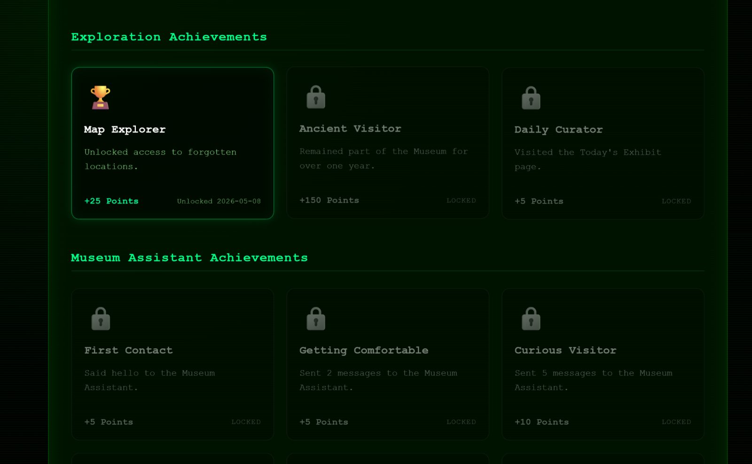Click Daily Curator's LOCKED status
This screenshot has height=464, width=752.
pyautogui.click(x=676, y=201)
